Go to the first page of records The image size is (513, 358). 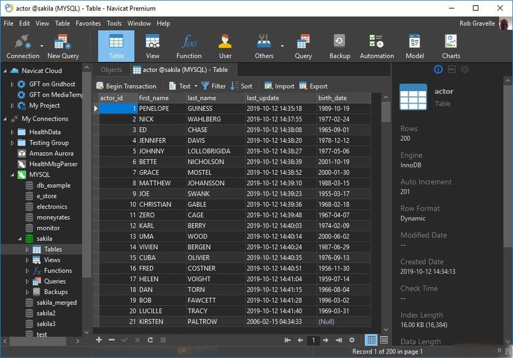288,340
